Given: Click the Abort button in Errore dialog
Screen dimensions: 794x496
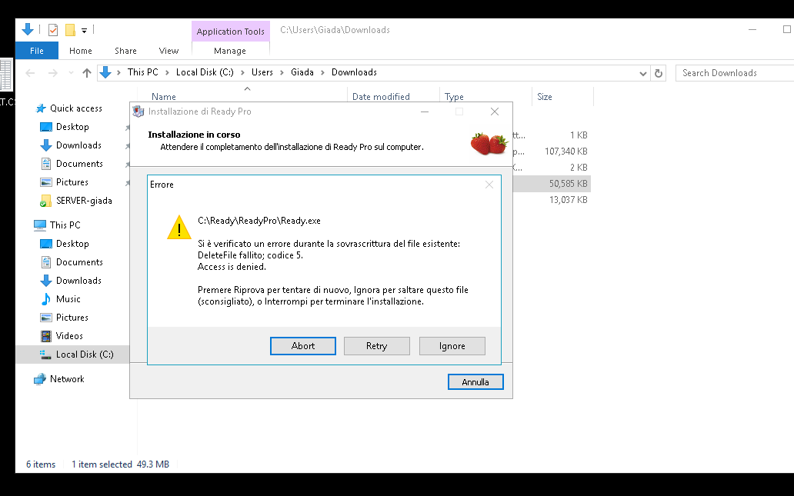Looking at the screenshot, I should click(303, 346).
